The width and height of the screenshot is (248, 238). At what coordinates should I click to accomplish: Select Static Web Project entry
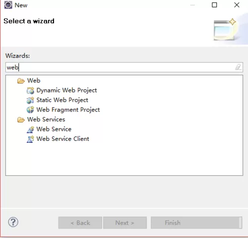pos(62,100)
